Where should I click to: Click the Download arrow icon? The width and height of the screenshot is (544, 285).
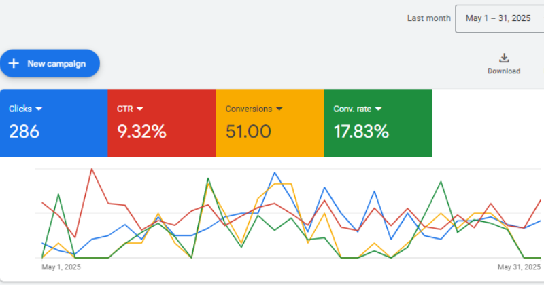(x=504, y=58)
